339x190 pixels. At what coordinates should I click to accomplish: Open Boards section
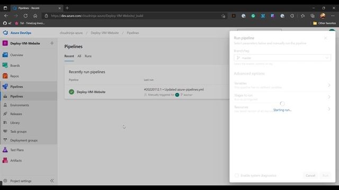[x=15, y=65]
